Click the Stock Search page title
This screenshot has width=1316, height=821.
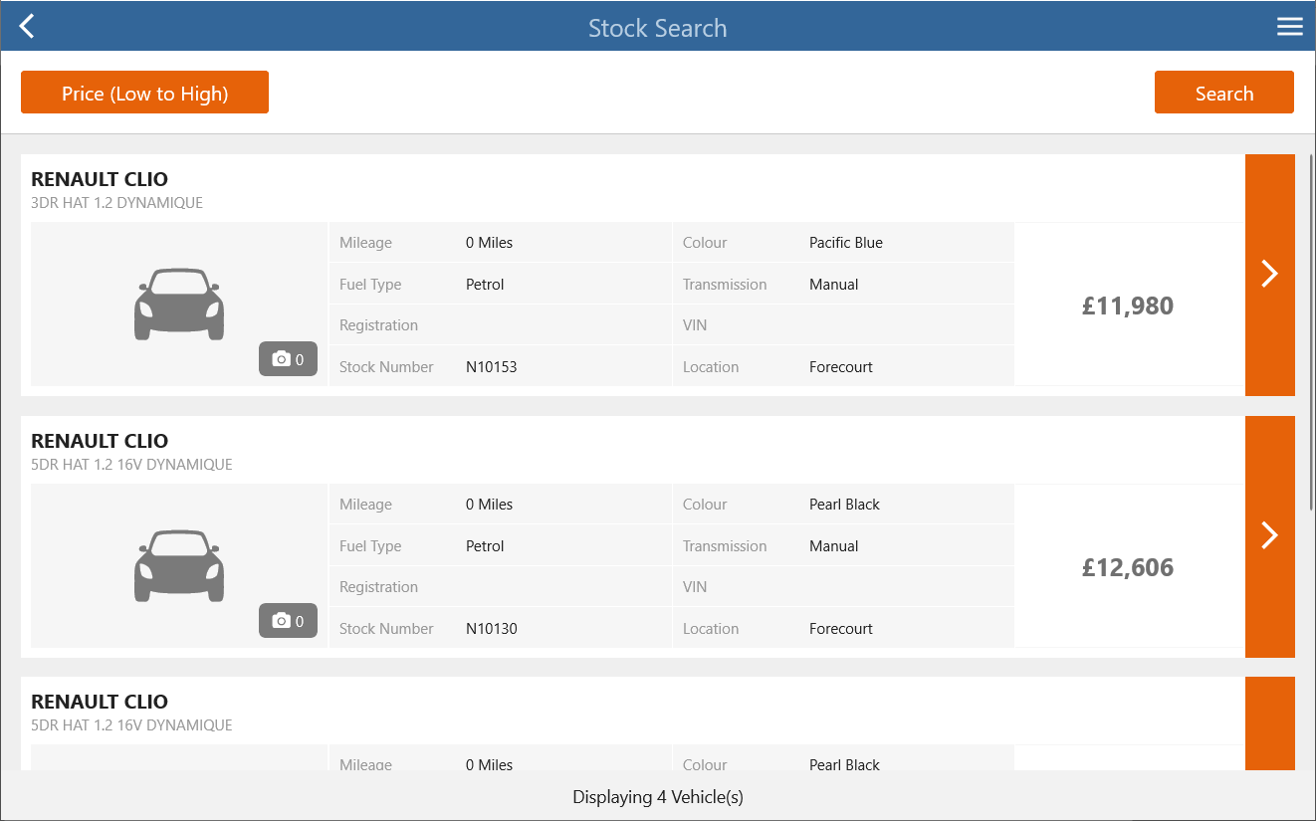pos(657,28)
